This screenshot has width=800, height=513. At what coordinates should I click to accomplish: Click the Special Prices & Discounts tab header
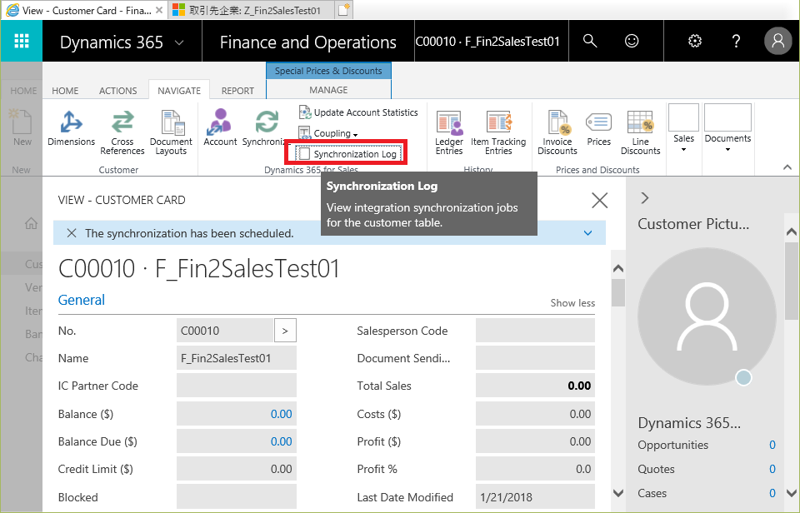(328, 71)
